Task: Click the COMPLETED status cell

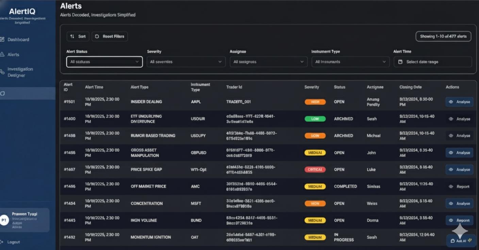Action: 345,186
